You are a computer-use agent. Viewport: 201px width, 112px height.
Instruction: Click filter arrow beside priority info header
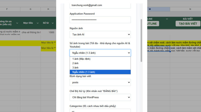click(x=18, y=23)
